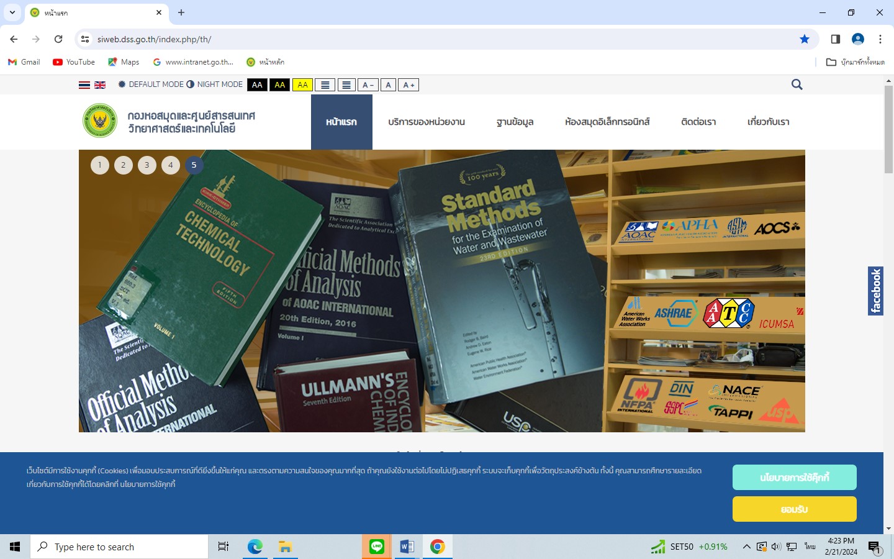894x559 pixels.
Task: Click the library logo emblem
Action: point(100,120)
